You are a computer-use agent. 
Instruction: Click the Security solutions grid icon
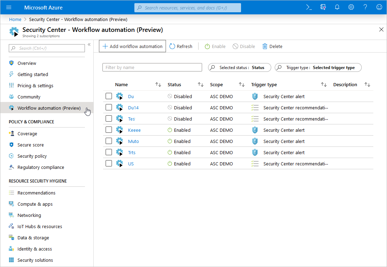(11, 260)
